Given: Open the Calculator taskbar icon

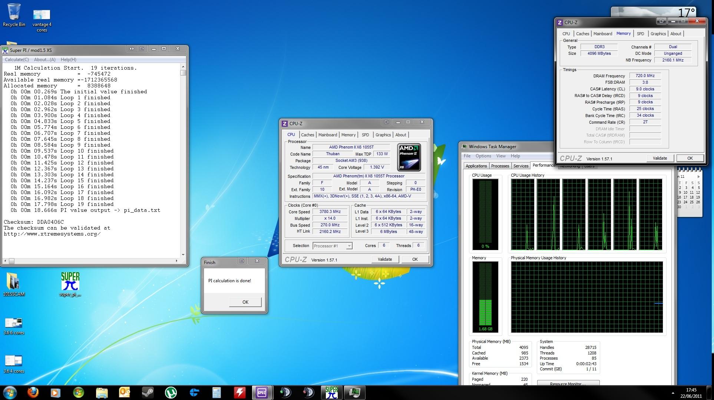Looking at the screenshot, I should pos(216,393).
